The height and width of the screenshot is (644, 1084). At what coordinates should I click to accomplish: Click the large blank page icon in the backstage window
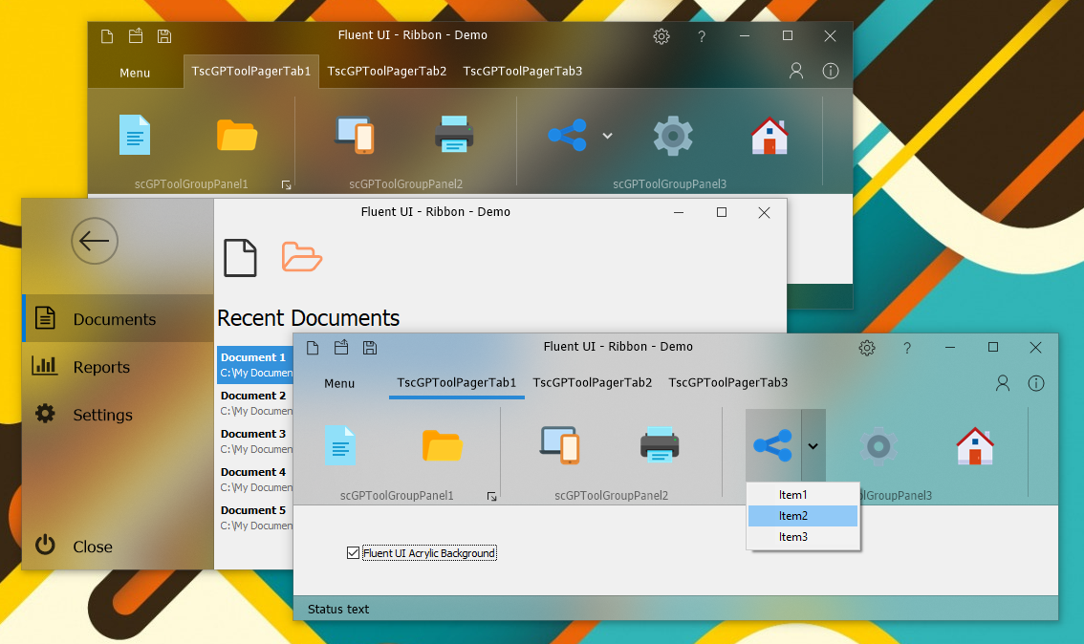(241, 258)
